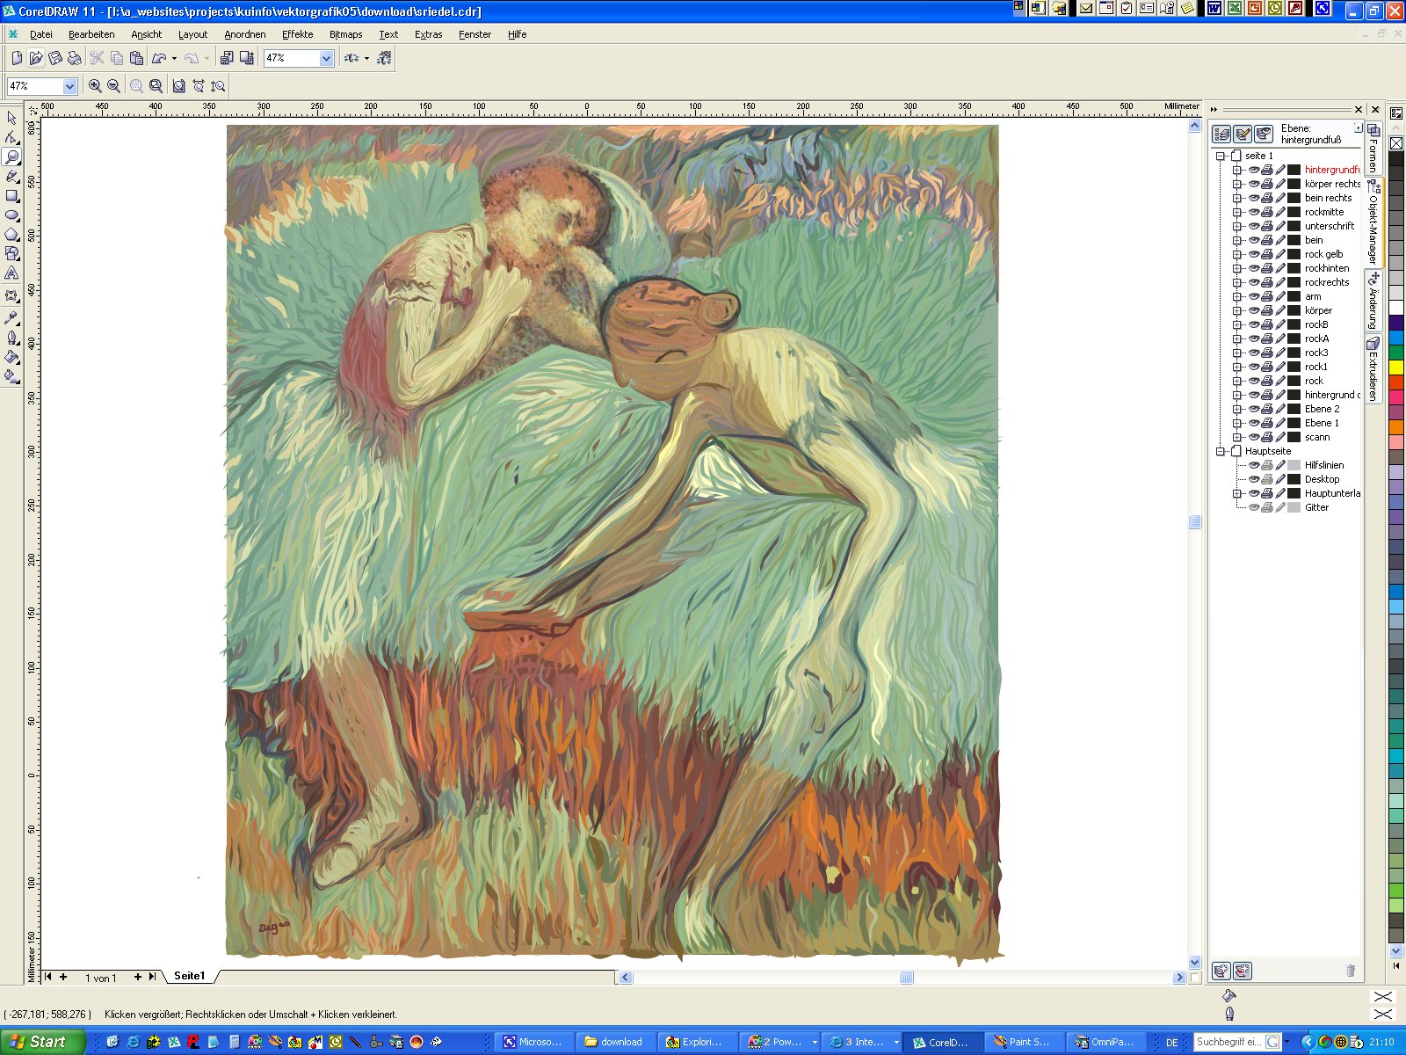Image resolution: width=1406 pixels, height=1055 pixels.
Task: Click the Print icon
Action: (x=75, y=58)
